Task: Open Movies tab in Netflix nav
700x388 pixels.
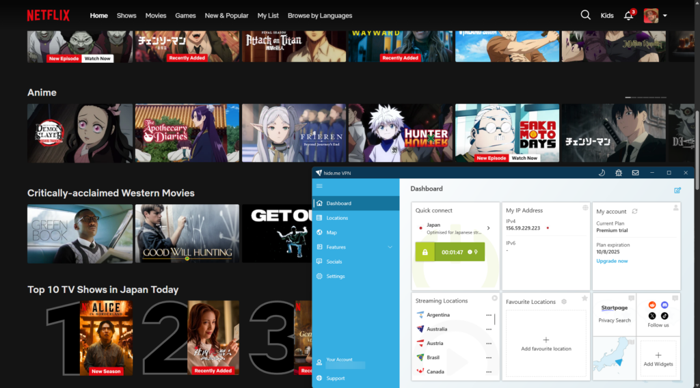Action: click(156, 16)
